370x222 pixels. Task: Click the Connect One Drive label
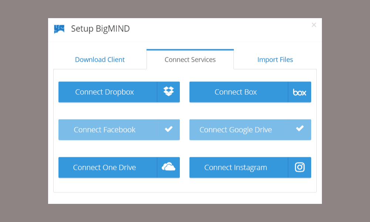tap(105, 168)
